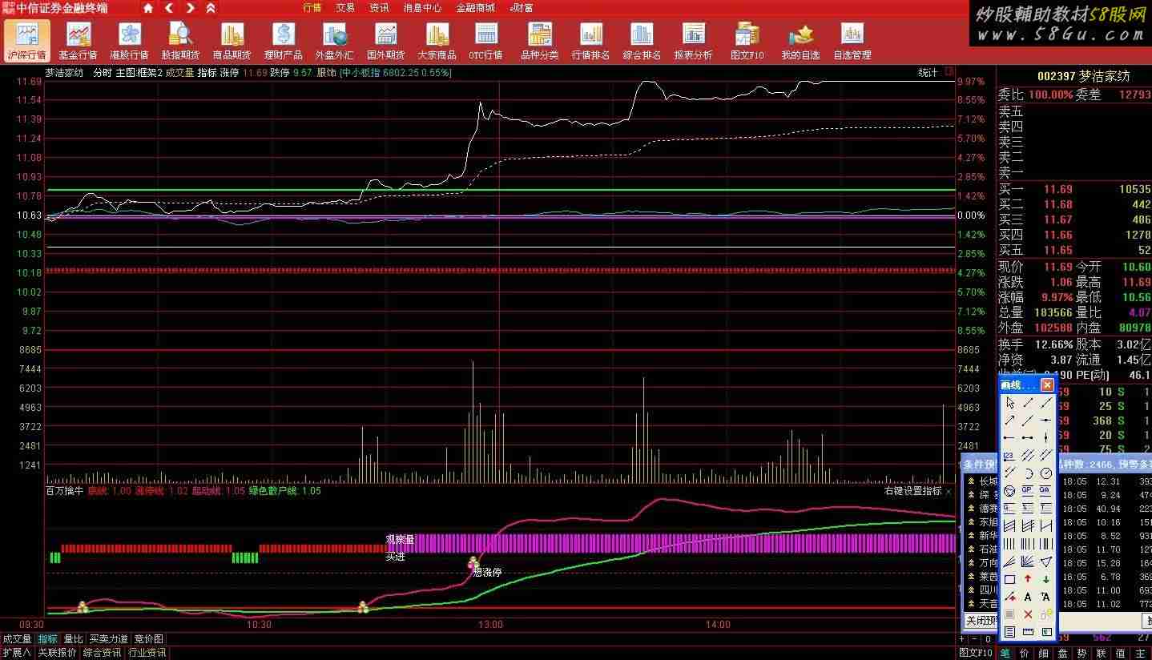
Task: Click the red X delete drawing tool
Action: [1028, 614]
